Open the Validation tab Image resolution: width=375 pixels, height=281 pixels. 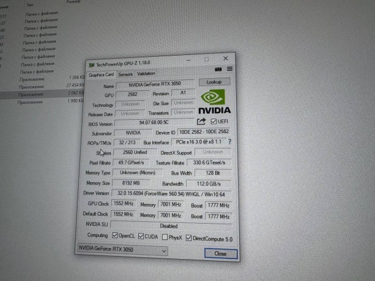pos(146,73)
